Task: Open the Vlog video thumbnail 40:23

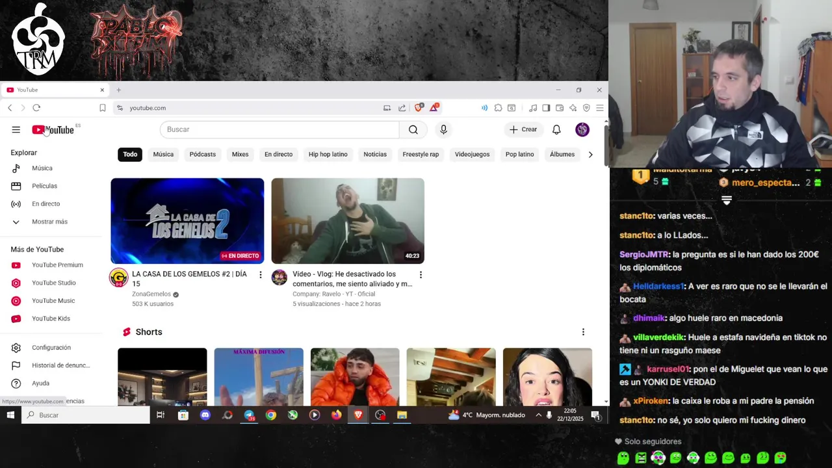Action: pos(348,221)
